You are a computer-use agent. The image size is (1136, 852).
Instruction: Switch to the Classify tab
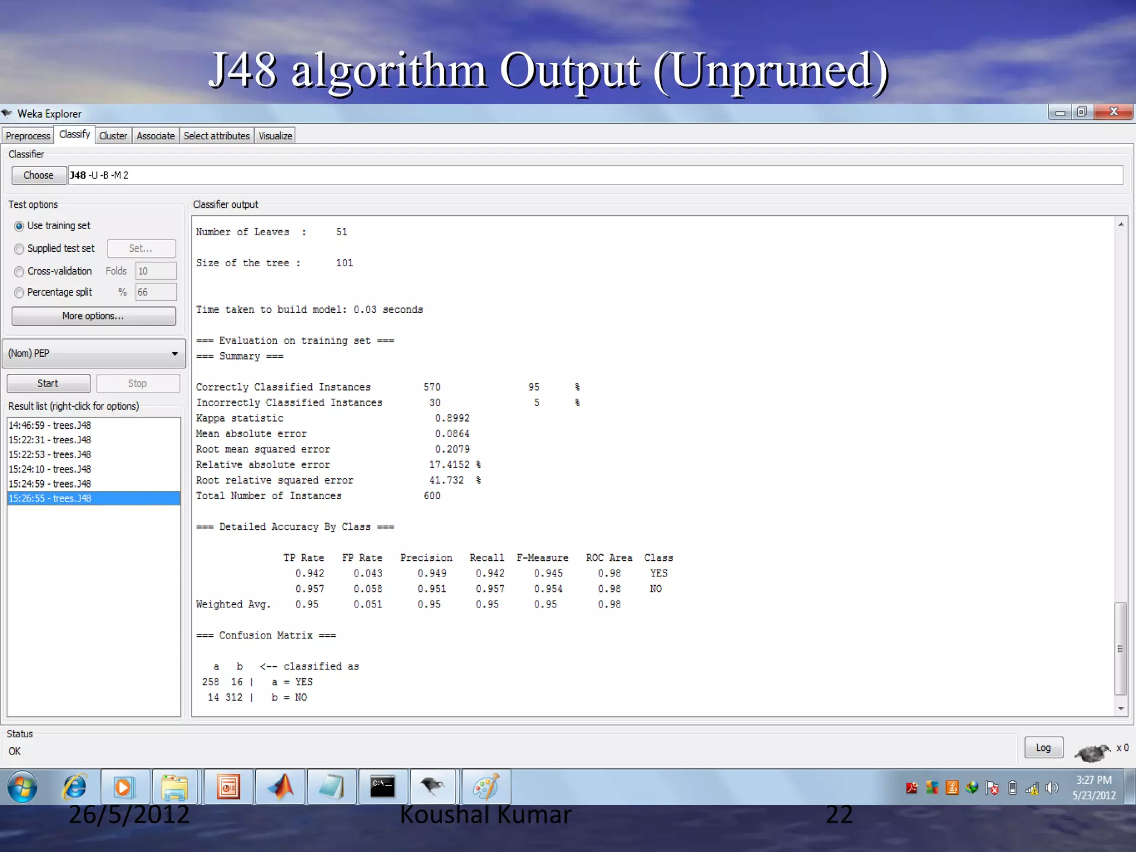[74, 135]
